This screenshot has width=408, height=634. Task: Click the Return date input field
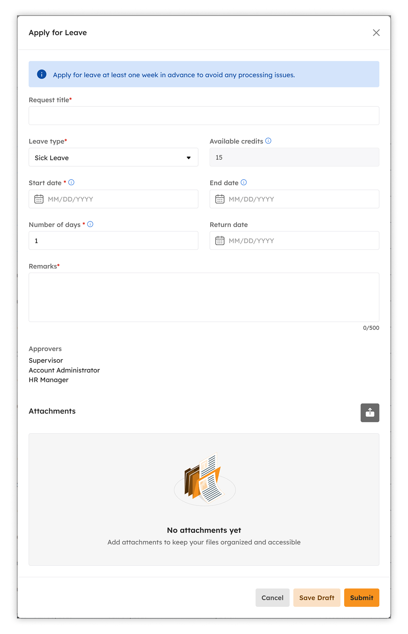[294, 241]
